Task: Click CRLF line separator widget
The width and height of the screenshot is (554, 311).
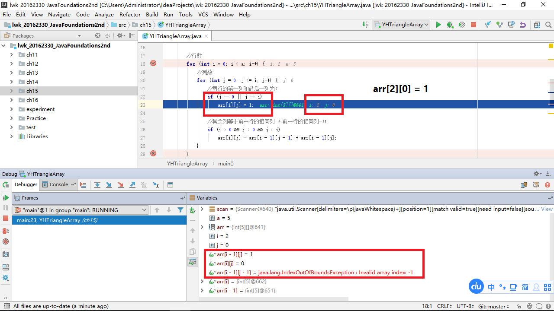Action: tap(444, 306)
